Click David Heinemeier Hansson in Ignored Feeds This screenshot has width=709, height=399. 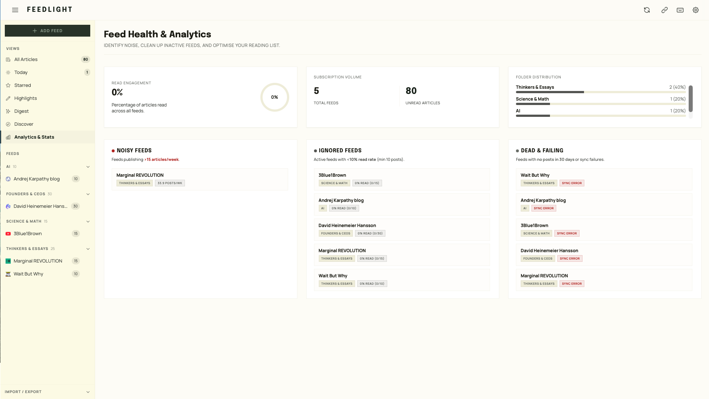(x=402, y=230)
